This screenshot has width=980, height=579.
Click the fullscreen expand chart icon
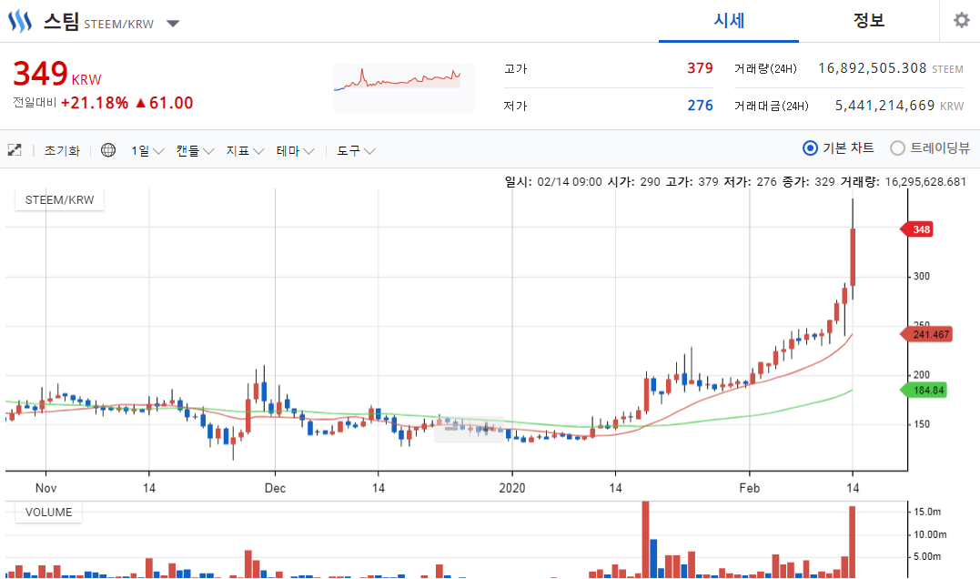tap(15, 150)
